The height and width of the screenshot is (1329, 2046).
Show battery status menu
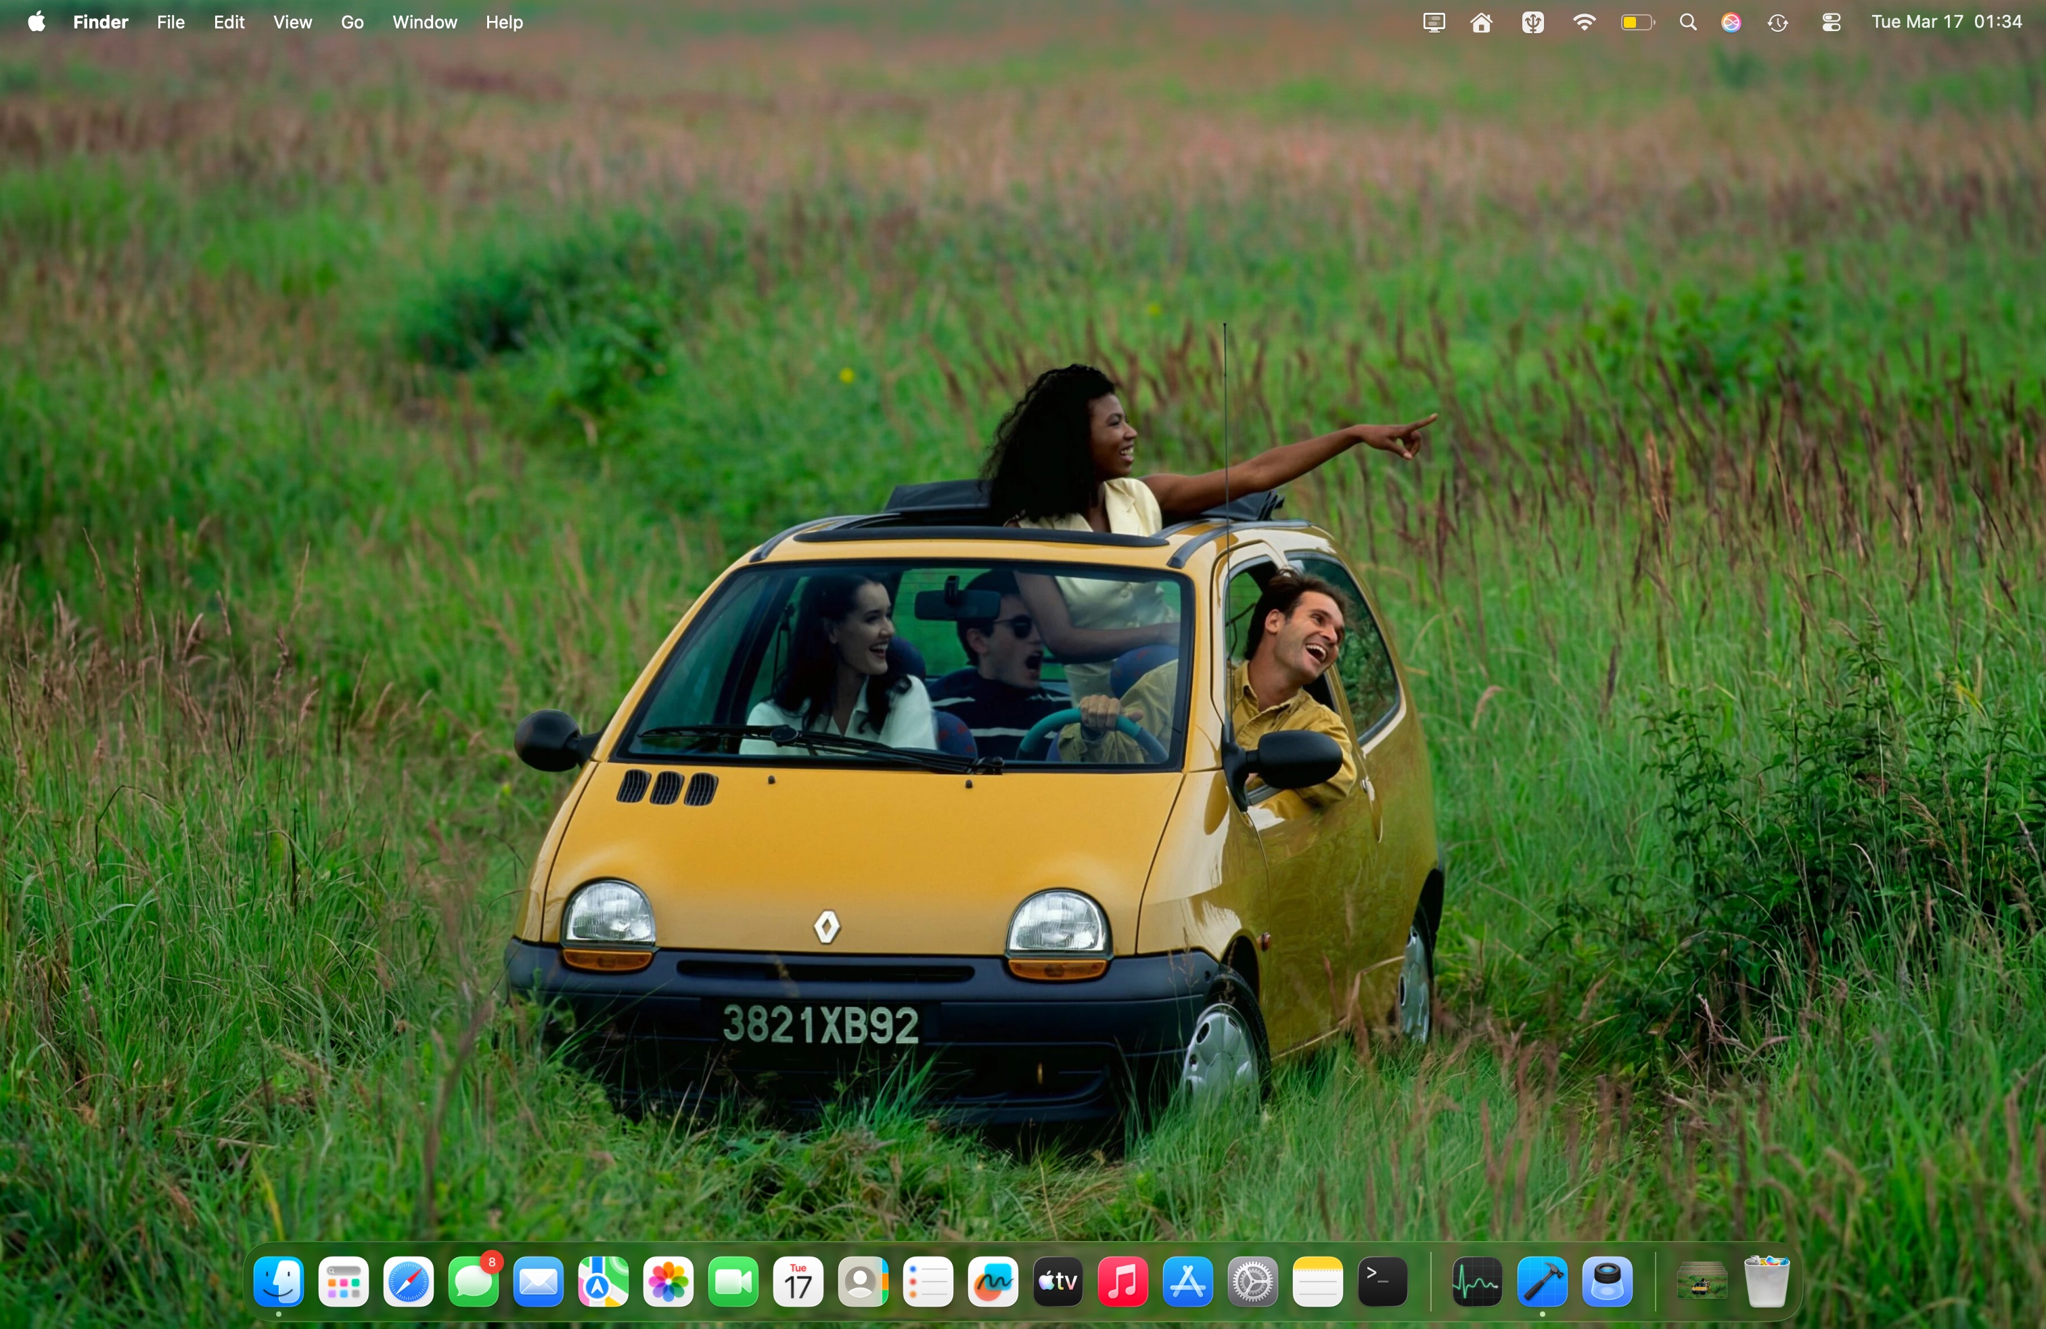1637,23
